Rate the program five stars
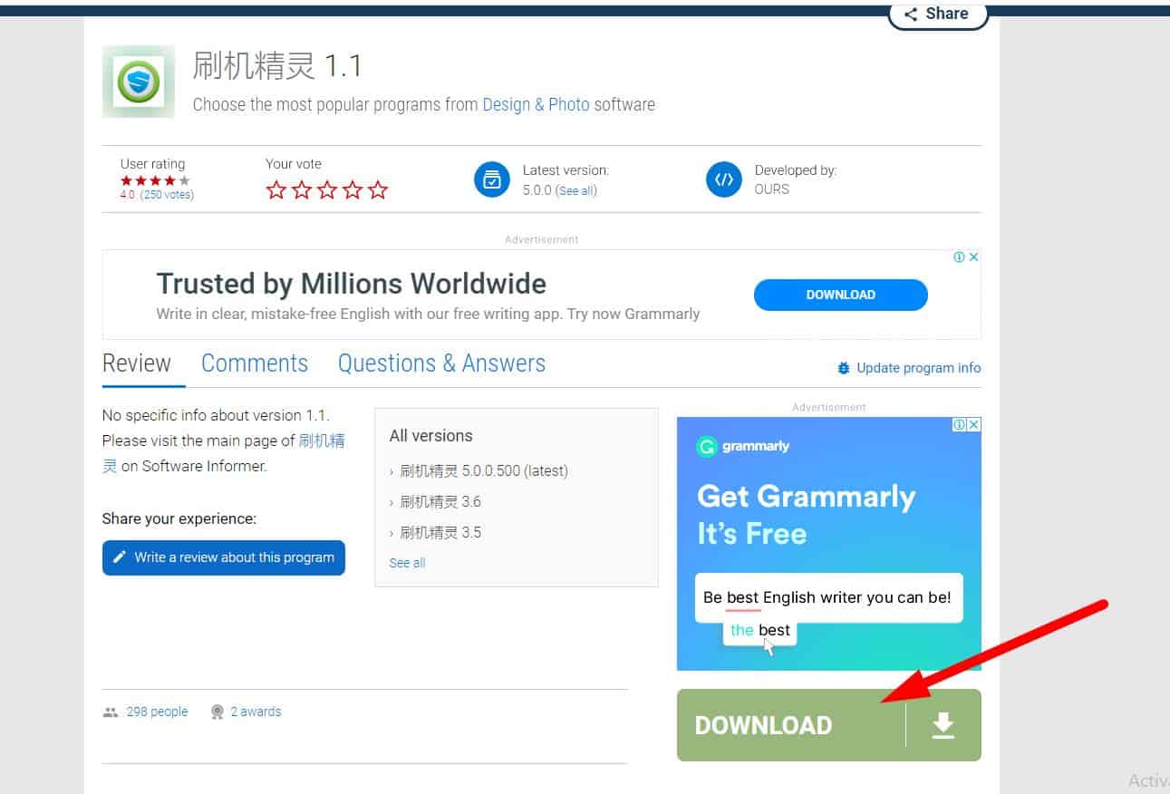The width and height of the screenshot is (1170, 794). (378, 190)
